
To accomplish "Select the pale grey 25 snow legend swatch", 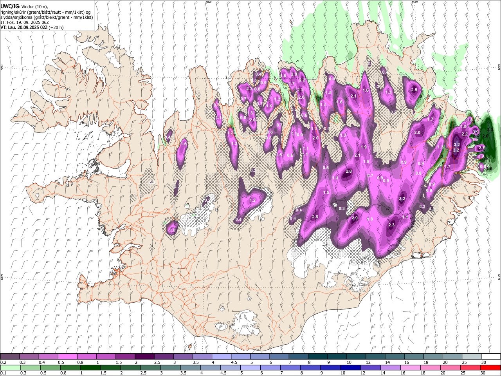I will point(472,356).
